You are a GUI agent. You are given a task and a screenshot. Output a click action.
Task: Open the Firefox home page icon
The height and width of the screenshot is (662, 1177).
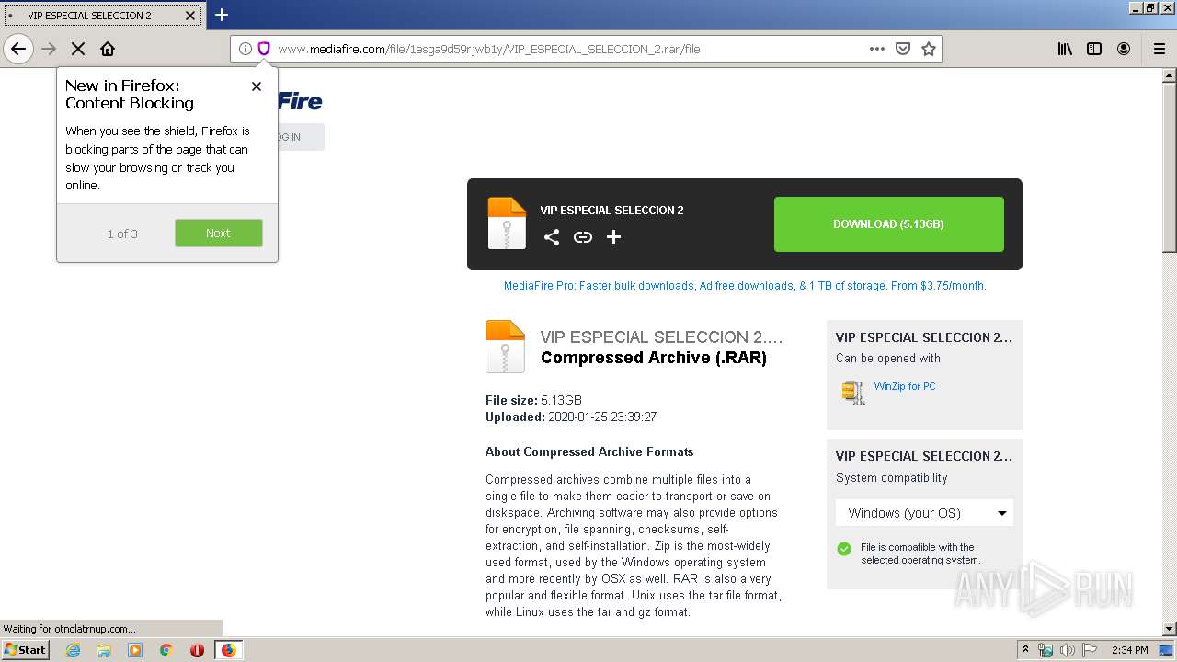(108, 49)
